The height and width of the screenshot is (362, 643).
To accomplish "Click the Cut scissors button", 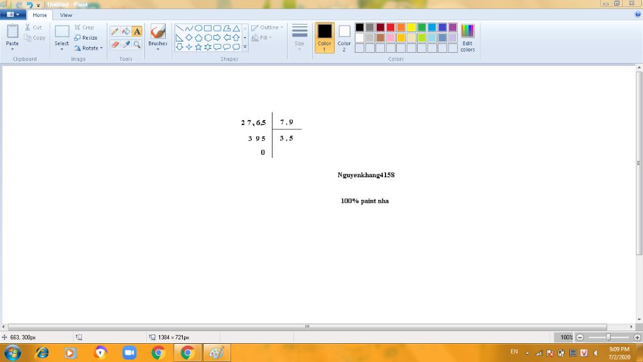I will click(33, 27).
